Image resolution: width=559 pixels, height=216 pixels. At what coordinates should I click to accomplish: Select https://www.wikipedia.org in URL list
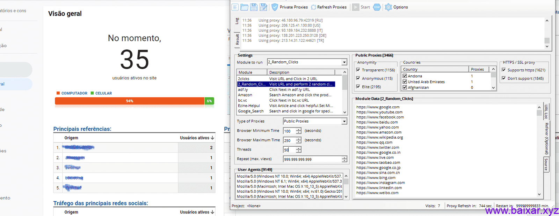(x=380, y=137)
